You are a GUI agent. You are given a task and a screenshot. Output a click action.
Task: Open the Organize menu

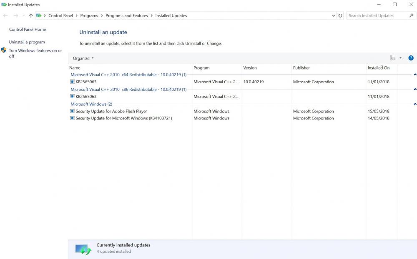pos(83,58)
